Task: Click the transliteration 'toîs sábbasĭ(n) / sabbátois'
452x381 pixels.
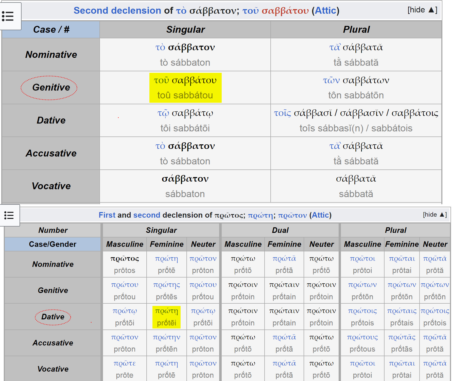Action: click(356, 128)
